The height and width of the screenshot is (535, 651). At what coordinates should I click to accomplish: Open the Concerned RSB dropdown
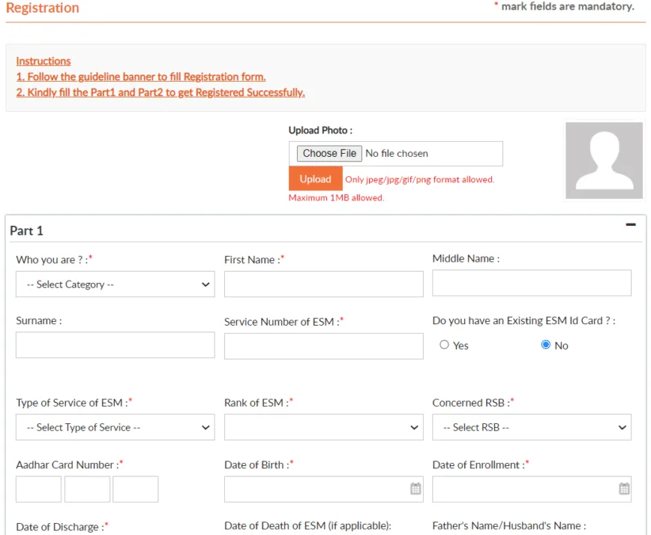[531, 427]
